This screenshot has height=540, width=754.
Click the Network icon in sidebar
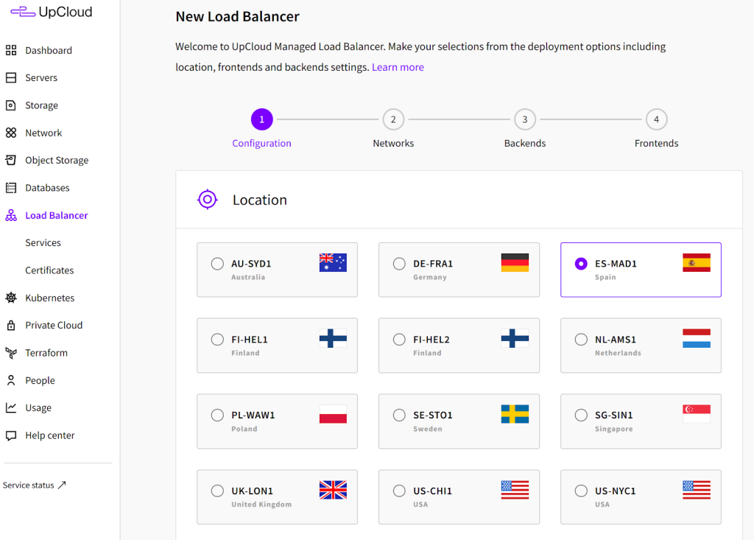point(11,133)
